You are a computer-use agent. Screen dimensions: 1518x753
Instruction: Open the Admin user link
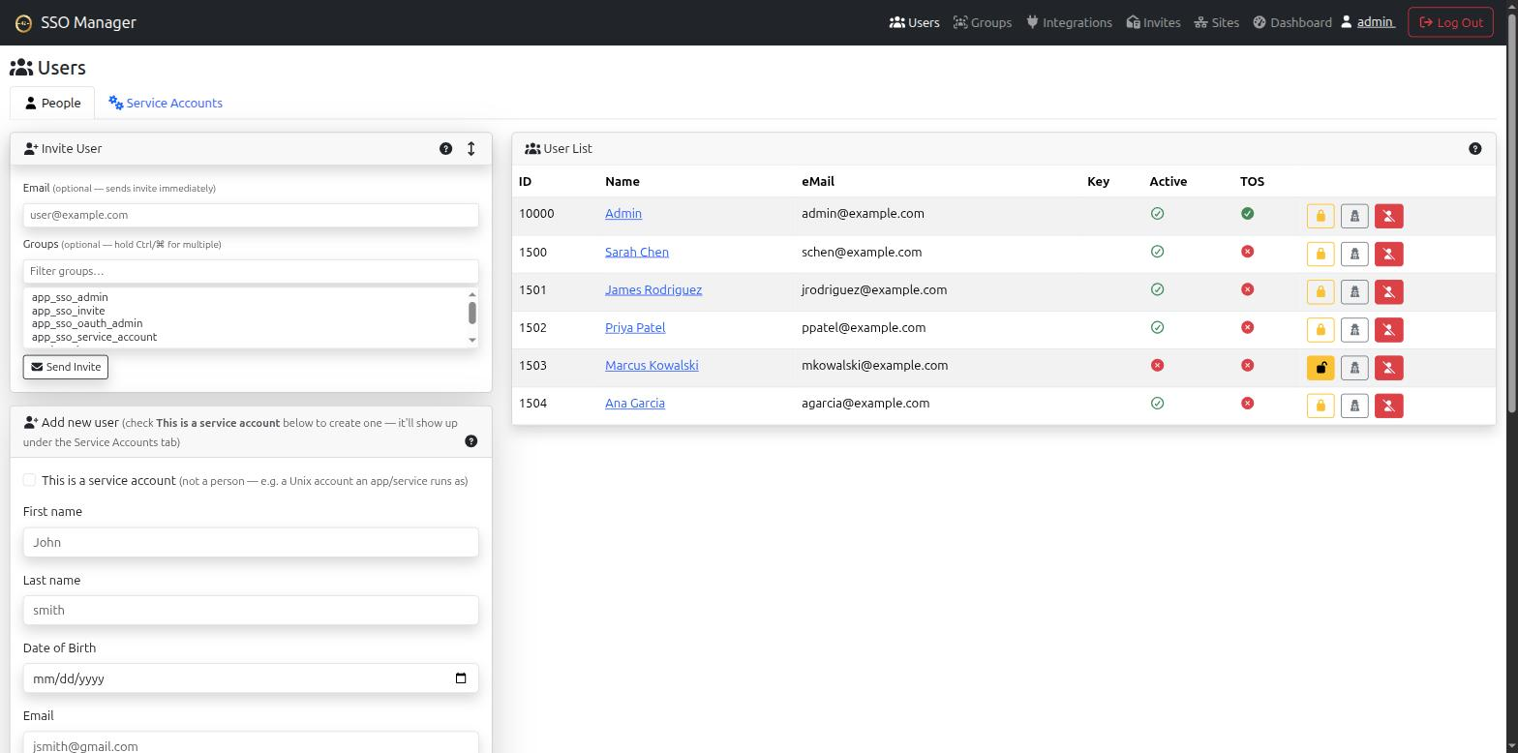(623, 213)
